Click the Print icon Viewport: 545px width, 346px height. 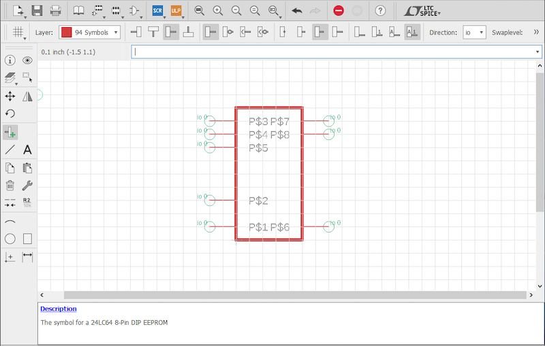(56, 11)
